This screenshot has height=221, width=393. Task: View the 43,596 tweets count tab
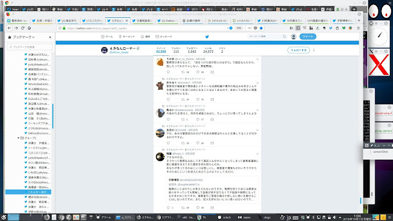coord(161,50)
